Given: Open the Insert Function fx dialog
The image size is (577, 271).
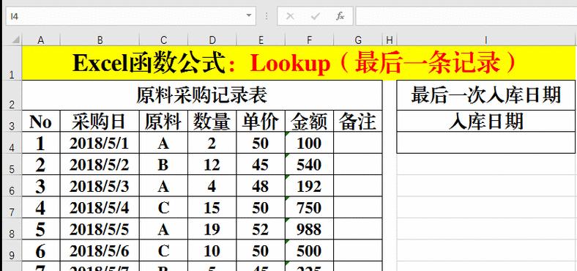Looking at the screenshot, I should (340, 16).
